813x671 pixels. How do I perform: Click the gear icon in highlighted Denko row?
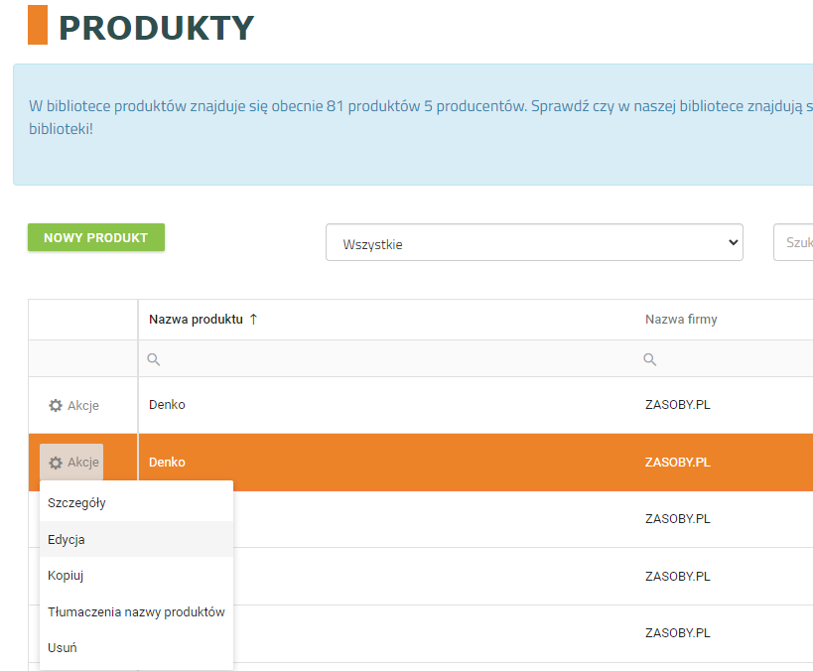pos(56,463)
